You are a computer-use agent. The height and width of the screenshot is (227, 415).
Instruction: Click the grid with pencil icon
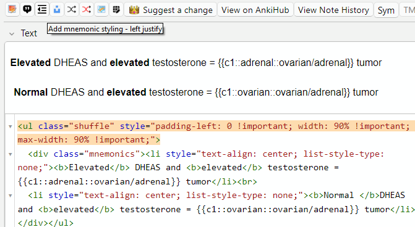click(x=116, y=10)
